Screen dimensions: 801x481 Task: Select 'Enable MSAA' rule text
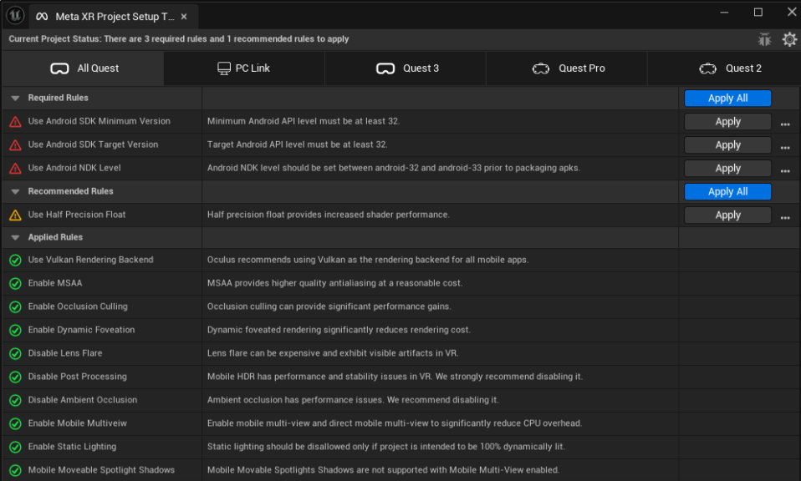[55, 283]
